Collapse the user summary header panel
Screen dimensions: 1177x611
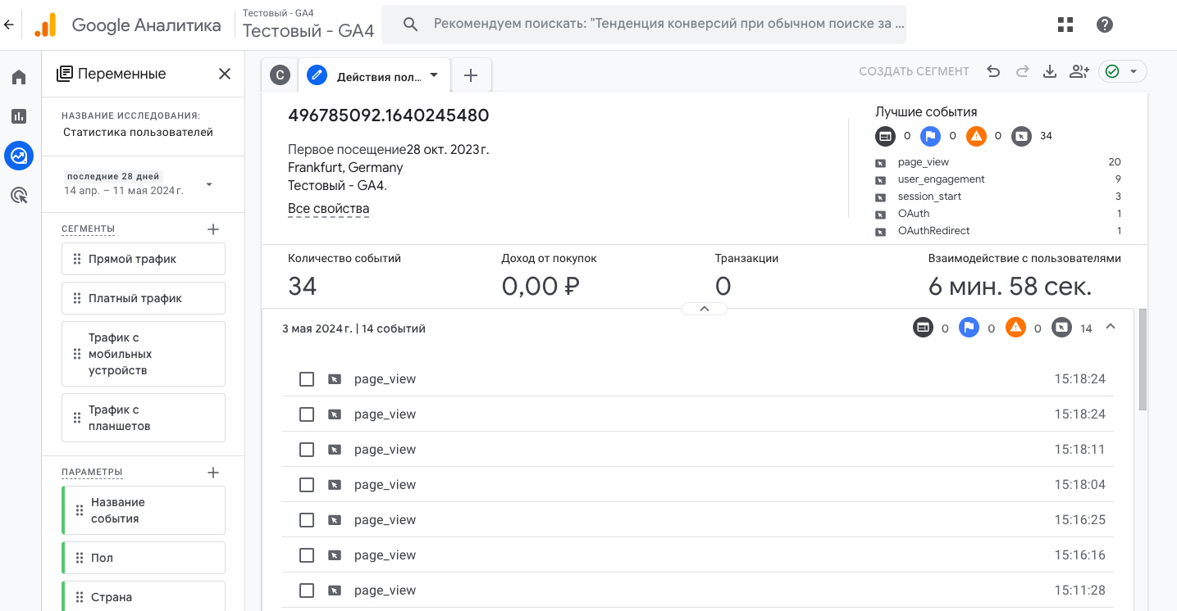[x=704, y=309]
